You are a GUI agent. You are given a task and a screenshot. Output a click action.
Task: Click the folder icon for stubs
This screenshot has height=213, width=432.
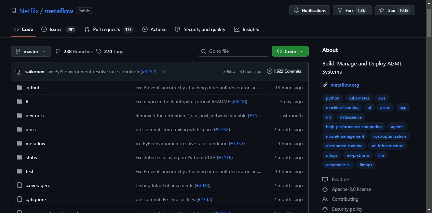(19, 157)
